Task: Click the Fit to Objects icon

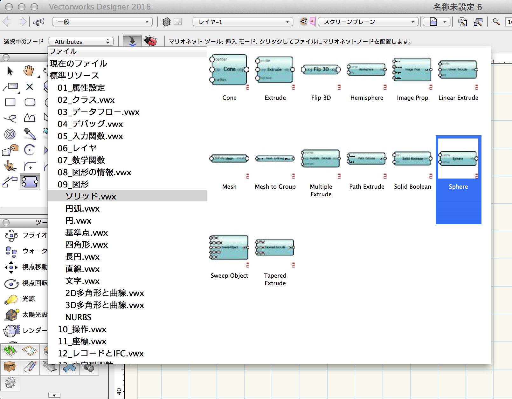Action: coord(478,22)
